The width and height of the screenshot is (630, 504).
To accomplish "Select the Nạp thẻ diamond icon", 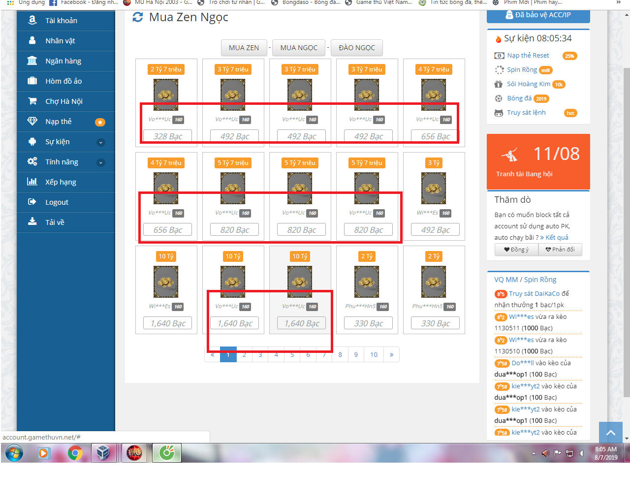I will pos(32,122).
